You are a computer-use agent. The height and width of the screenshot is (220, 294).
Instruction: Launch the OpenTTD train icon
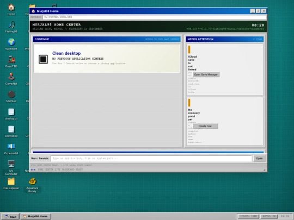point(11,61)
